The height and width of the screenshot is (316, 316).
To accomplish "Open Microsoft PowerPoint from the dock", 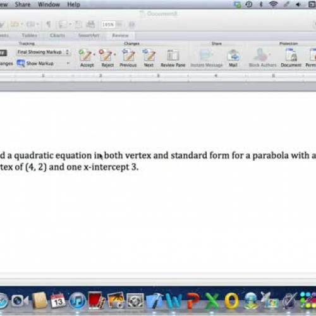I will point(193,301).
